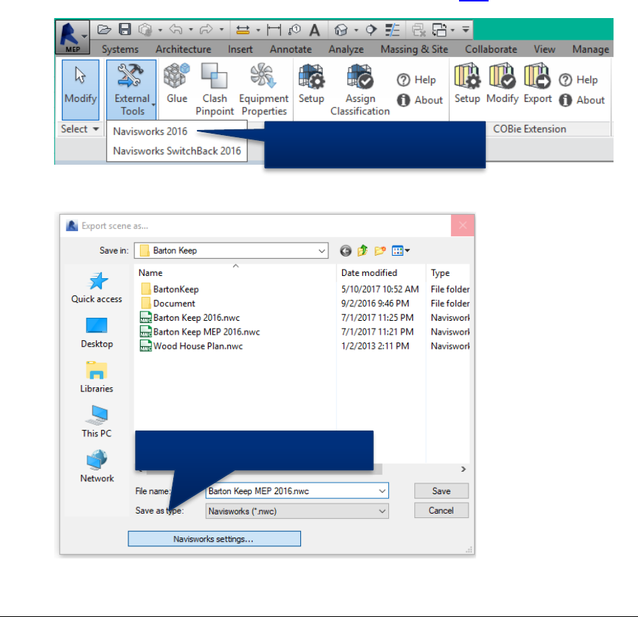Open the Redo history dropdown arrow
Viewport: 638px width, 617px height.
pyautogui.click(x=222, y=30)
